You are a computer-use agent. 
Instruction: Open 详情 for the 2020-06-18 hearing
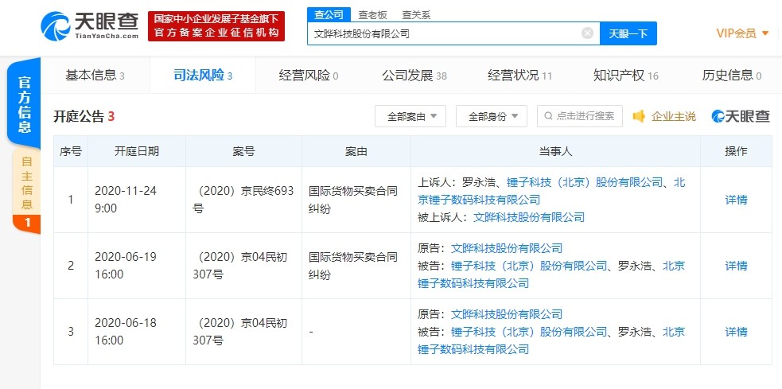coord(736,332)
